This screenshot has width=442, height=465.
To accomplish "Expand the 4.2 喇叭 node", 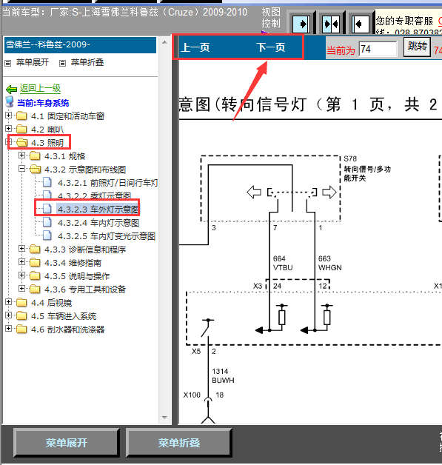I will click(8, 128).
